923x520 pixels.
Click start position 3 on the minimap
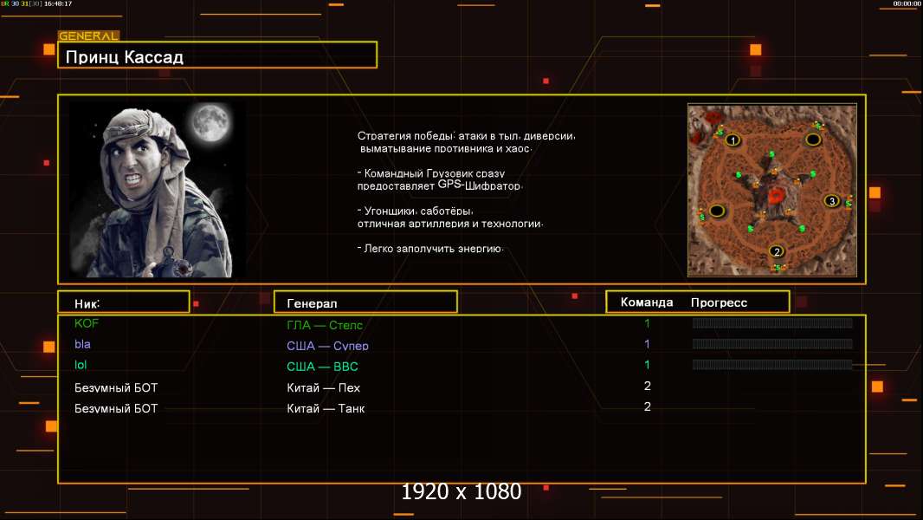[831, 201]
